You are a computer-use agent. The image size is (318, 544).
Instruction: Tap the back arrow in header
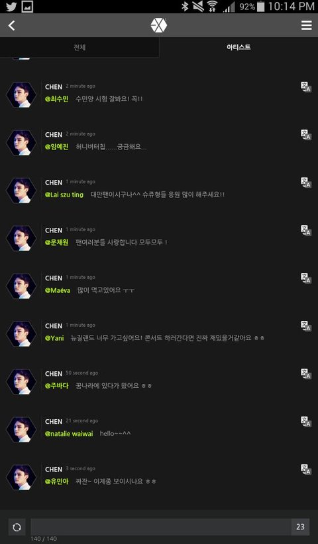12,25
